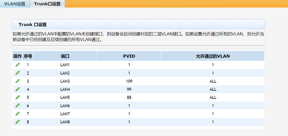This screenshot has width=288, height=136.
Task: Select the LAN7 port name cell
Action: click(65, 114)
